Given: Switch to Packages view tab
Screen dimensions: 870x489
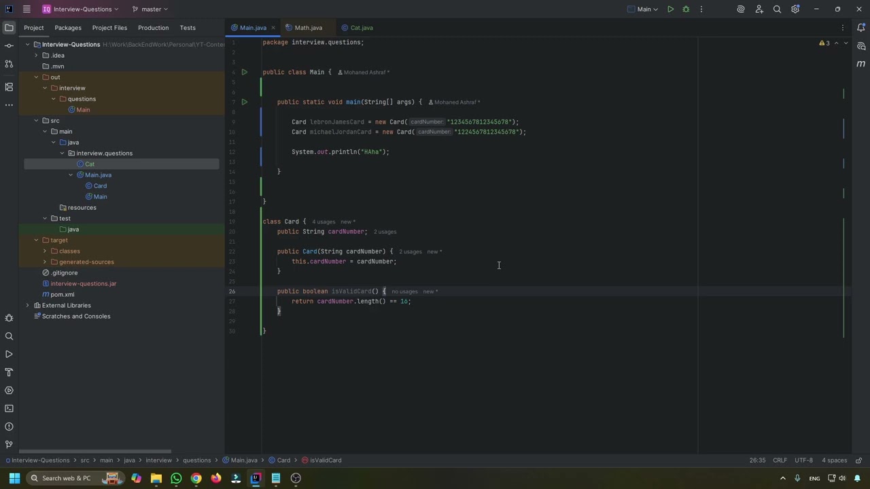Looking at the screenshot, I should (x=68, y=28).
